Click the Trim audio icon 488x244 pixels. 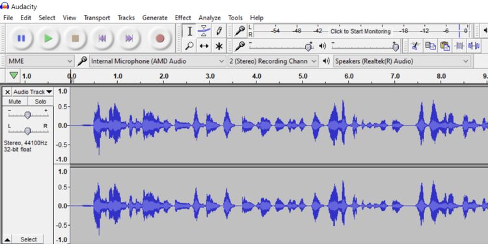[x=459, y=46]
